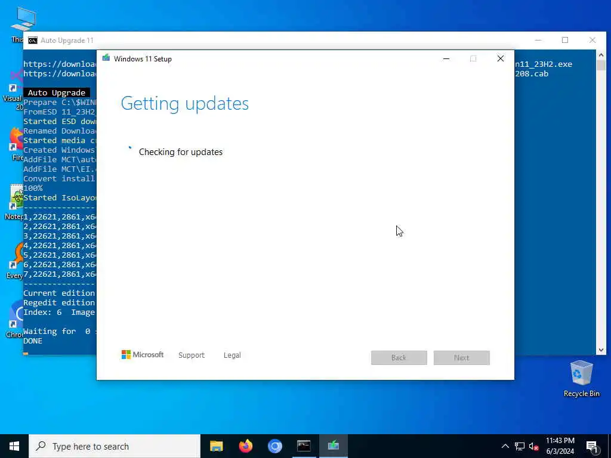
Task: Click the 'Auto Upgrade' highlighted console line
Action: coord(57,92)
